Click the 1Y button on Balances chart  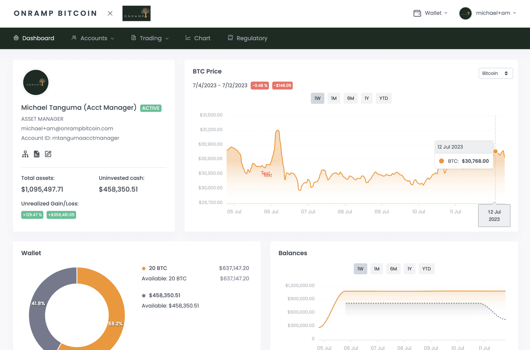tap(409, 269)
